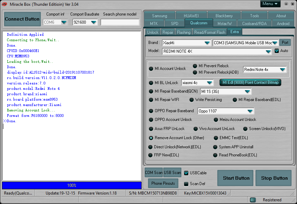The height and width of the screenshot is (204, 297).
Task: Select Remove Account Lock (Other) option
Action: coord(151,138)
